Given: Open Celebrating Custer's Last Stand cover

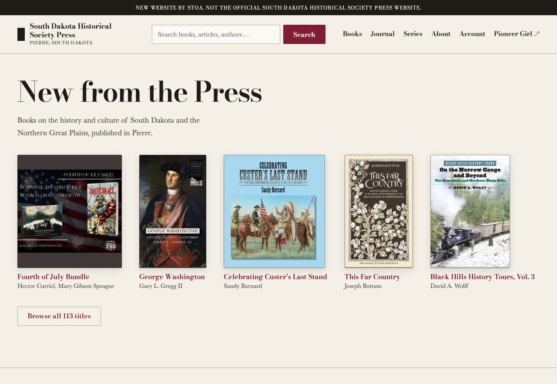Looking at the screenshot, I should tap(274, 211).
